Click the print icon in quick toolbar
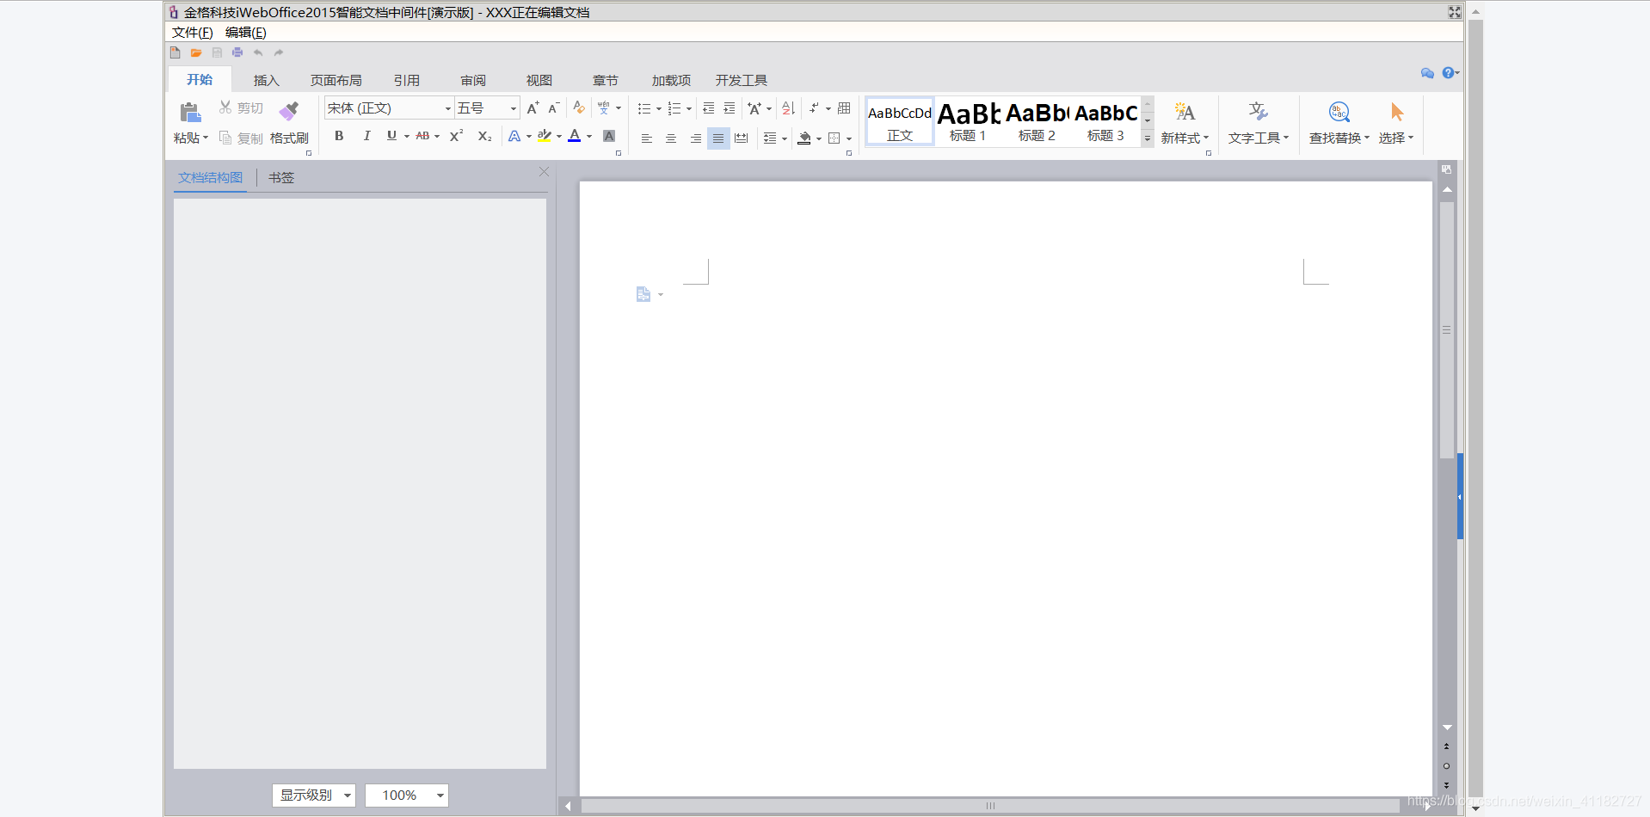This screenshot has height=817, width=1650. point(237,52)
